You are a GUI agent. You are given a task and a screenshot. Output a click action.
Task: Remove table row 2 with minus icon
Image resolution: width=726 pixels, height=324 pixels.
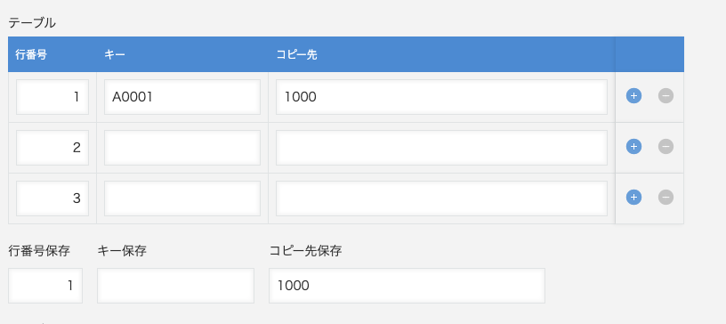tap(665, 147)
